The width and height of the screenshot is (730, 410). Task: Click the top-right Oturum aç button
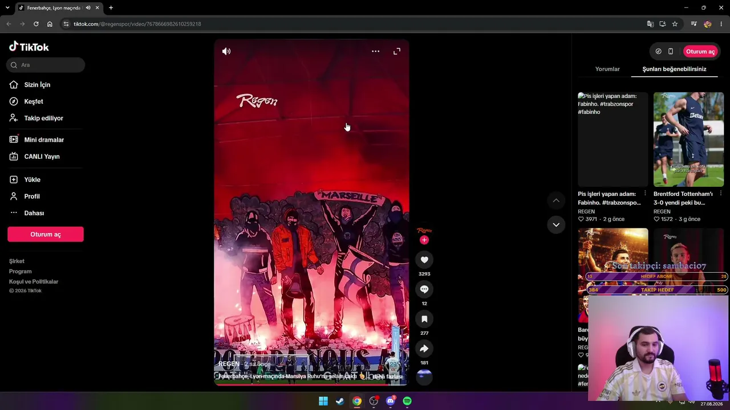[700, 51]
